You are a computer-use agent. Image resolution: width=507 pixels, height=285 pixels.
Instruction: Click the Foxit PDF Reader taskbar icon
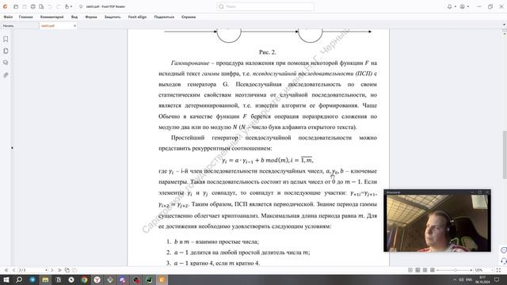162,279
